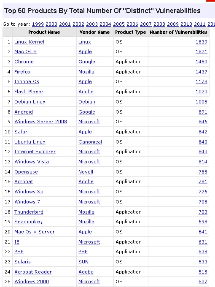215x287 pixels.
Task: Click the Product Type column header
Action: click(x=131, y=32)
